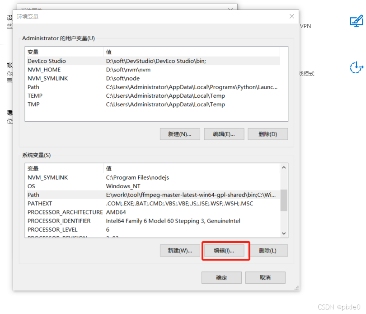Click the pen-and-monitor icon in the Settings window
This screenshot has width=366, height=314.
click(357, 21)
